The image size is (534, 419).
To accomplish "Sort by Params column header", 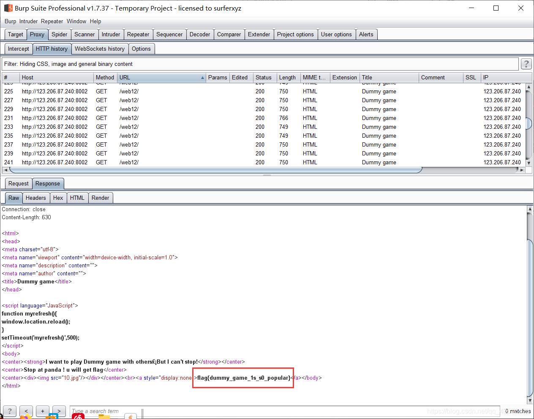I will pyautogui.click(x=218, y=78).
